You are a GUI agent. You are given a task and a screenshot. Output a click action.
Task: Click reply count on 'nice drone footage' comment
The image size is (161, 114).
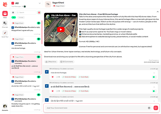[x=58, y=77]
